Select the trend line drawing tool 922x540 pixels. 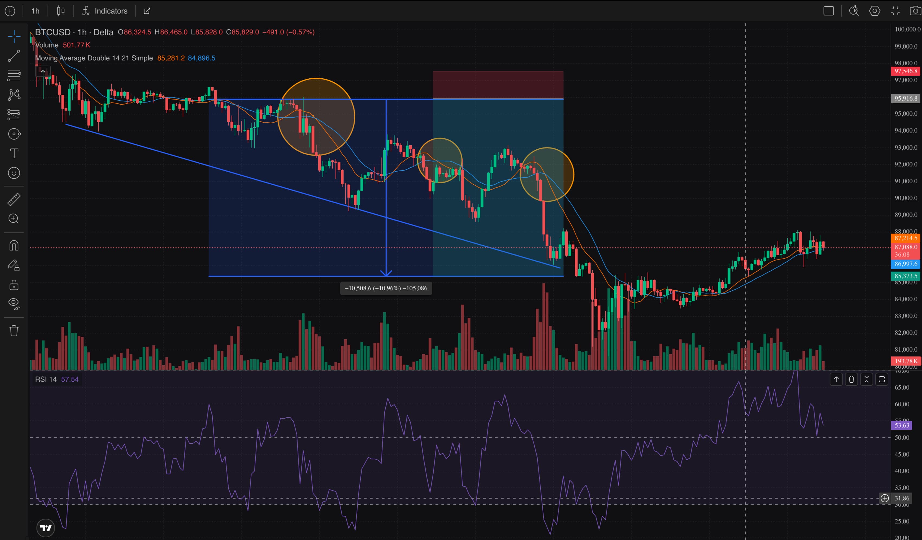14,56
